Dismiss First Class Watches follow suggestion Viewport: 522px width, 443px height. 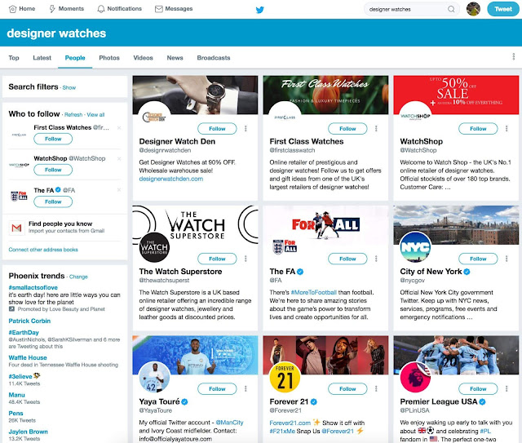(119, 128)
